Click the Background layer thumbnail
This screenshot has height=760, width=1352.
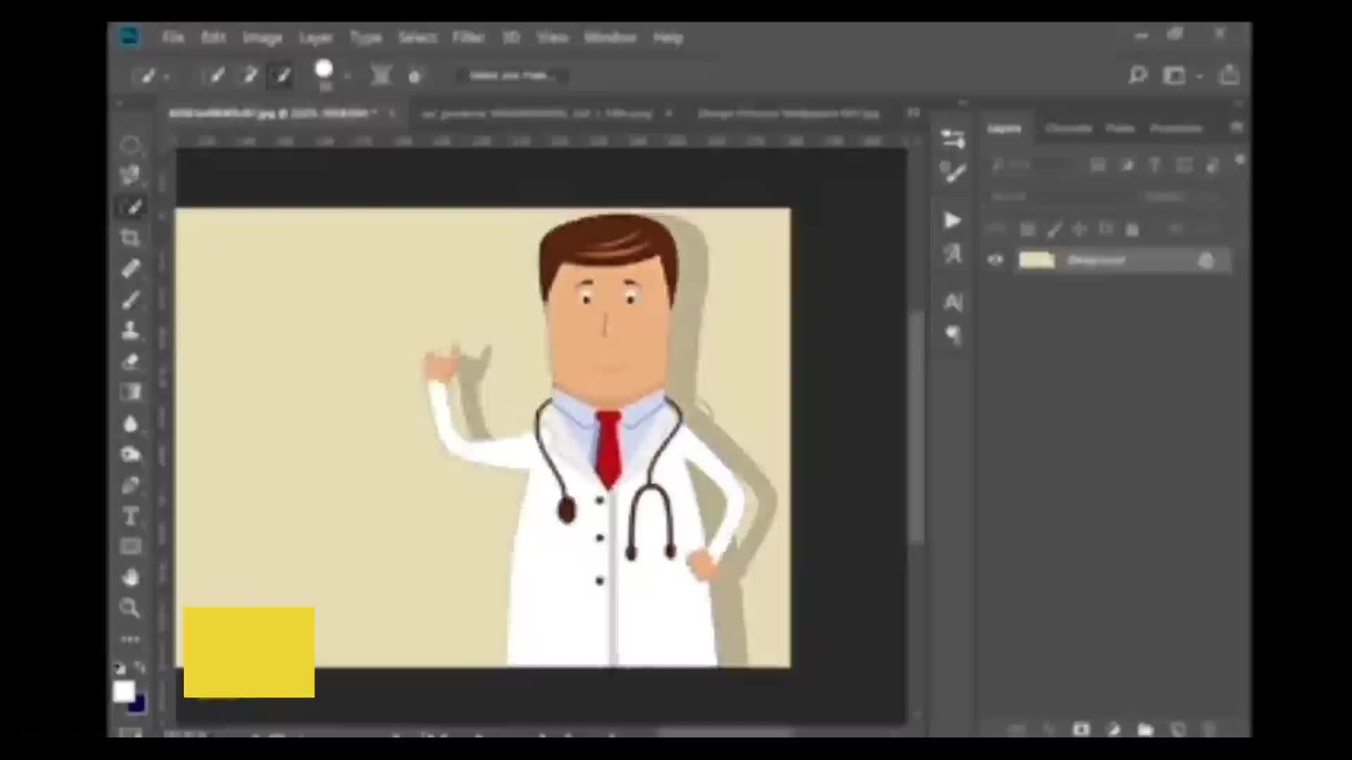click(x=1037, y=260)
